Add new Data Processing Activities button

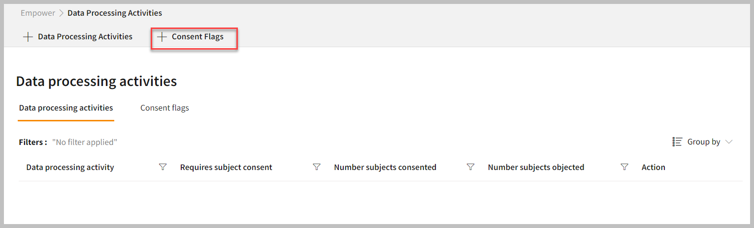[x=78, y=37]
